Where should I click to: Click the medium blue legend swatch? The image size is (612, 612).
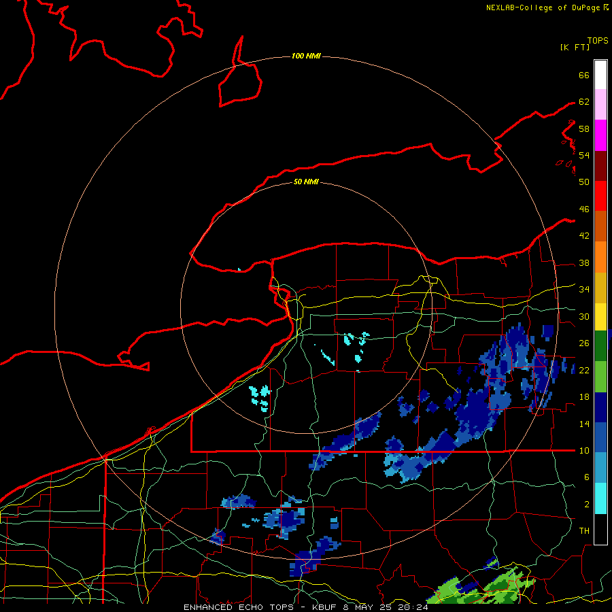coord(600,438)
